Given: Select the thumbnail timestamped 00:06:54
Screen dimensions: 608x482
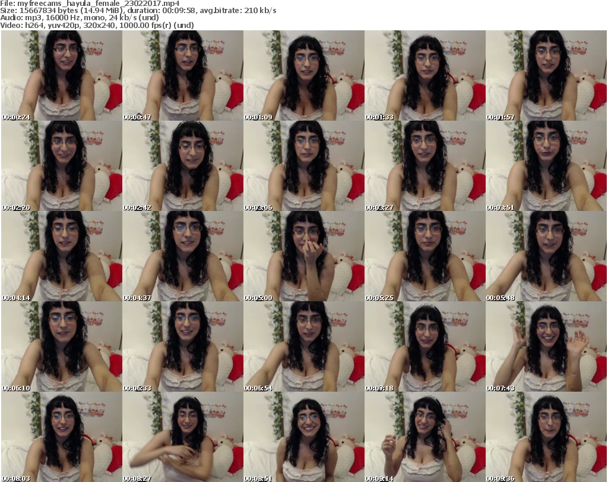Looking at the screenshot, I should (x=304, y=347).
